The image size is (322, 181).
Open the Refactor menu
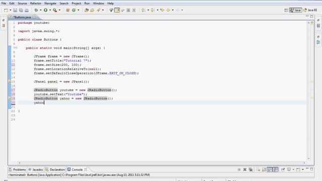[36, 4]
